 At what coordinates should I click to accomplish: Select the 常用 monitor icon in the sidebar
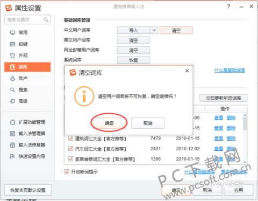pyautogui.click(x=12, y=33)
